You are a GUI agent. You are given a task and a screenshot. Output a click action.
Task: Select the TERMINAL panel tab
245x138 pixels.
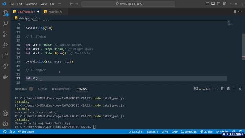coord(82,89)
